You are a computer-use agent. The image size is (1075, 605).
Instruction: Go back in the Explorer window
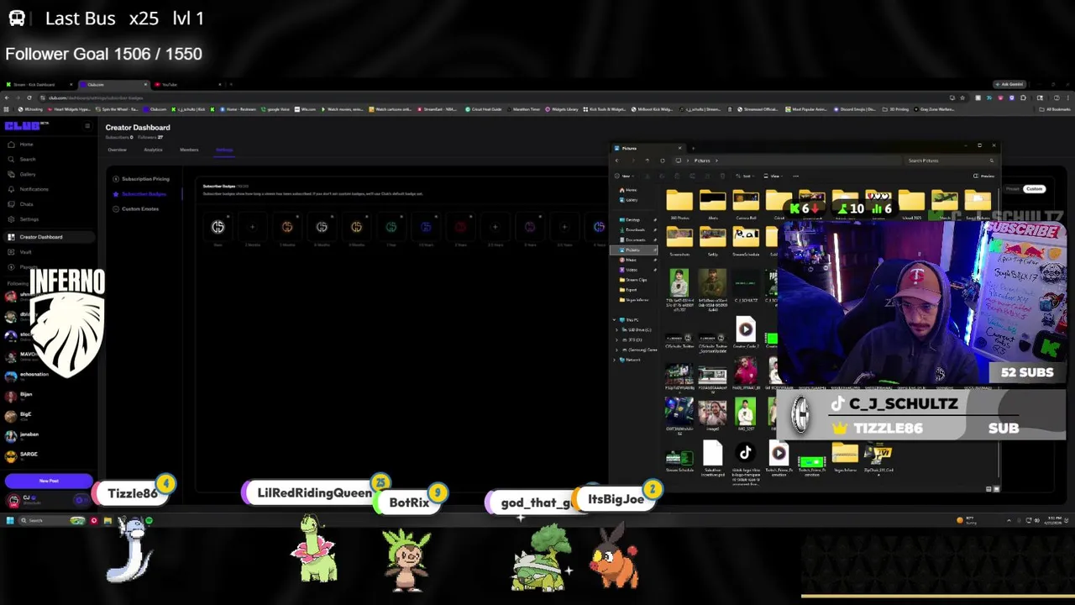coord(617,160)
